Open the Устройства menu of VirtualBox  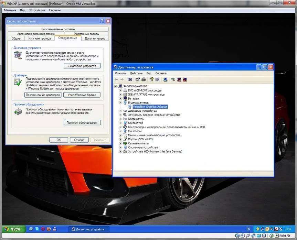[37, 10]
